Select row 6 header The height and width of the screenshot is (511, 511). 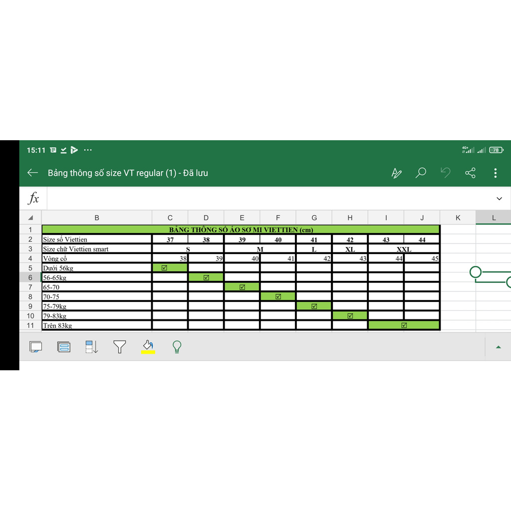click(x=30, y=277)
